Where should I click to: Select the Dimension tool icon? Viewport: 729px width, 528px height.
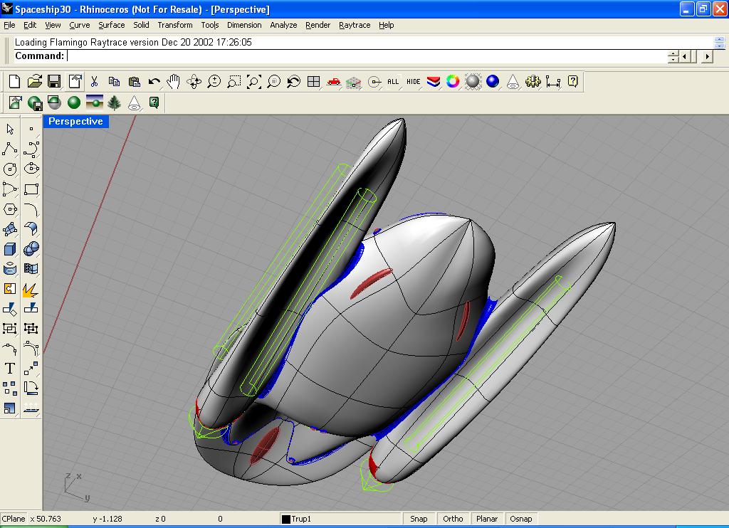click(552, 82)
